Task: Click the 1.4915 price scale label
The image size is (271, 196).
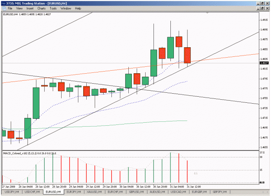Action: 264,20
